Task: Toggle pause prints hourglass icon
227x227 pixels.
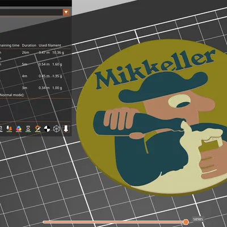Action: pyautogui.click(x=28, y=129)
